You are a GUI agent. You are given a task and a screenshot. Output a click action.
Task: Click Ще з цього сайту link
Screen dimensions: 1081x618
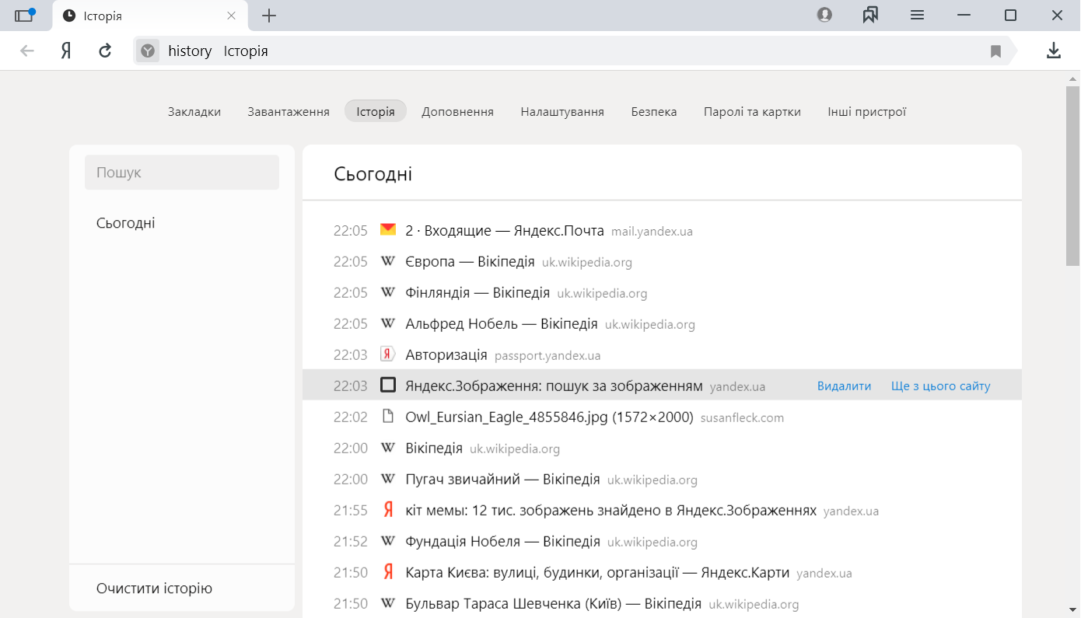(940, 386)
